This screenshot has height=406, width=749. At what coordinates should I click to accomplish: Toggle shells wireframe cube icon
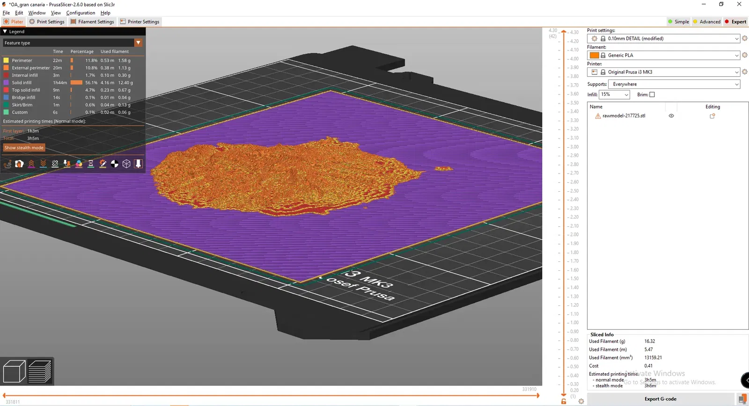pyautogui.click(x=126, y=164)
